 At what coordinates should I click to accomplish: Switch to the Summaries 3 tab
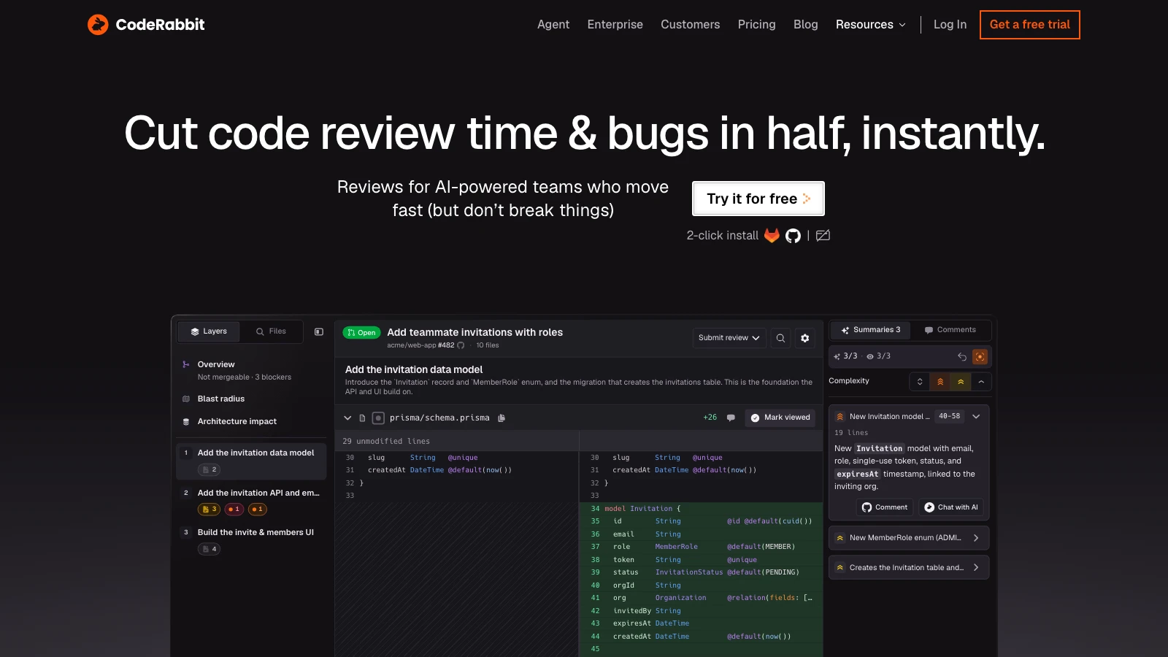(870, 330)
